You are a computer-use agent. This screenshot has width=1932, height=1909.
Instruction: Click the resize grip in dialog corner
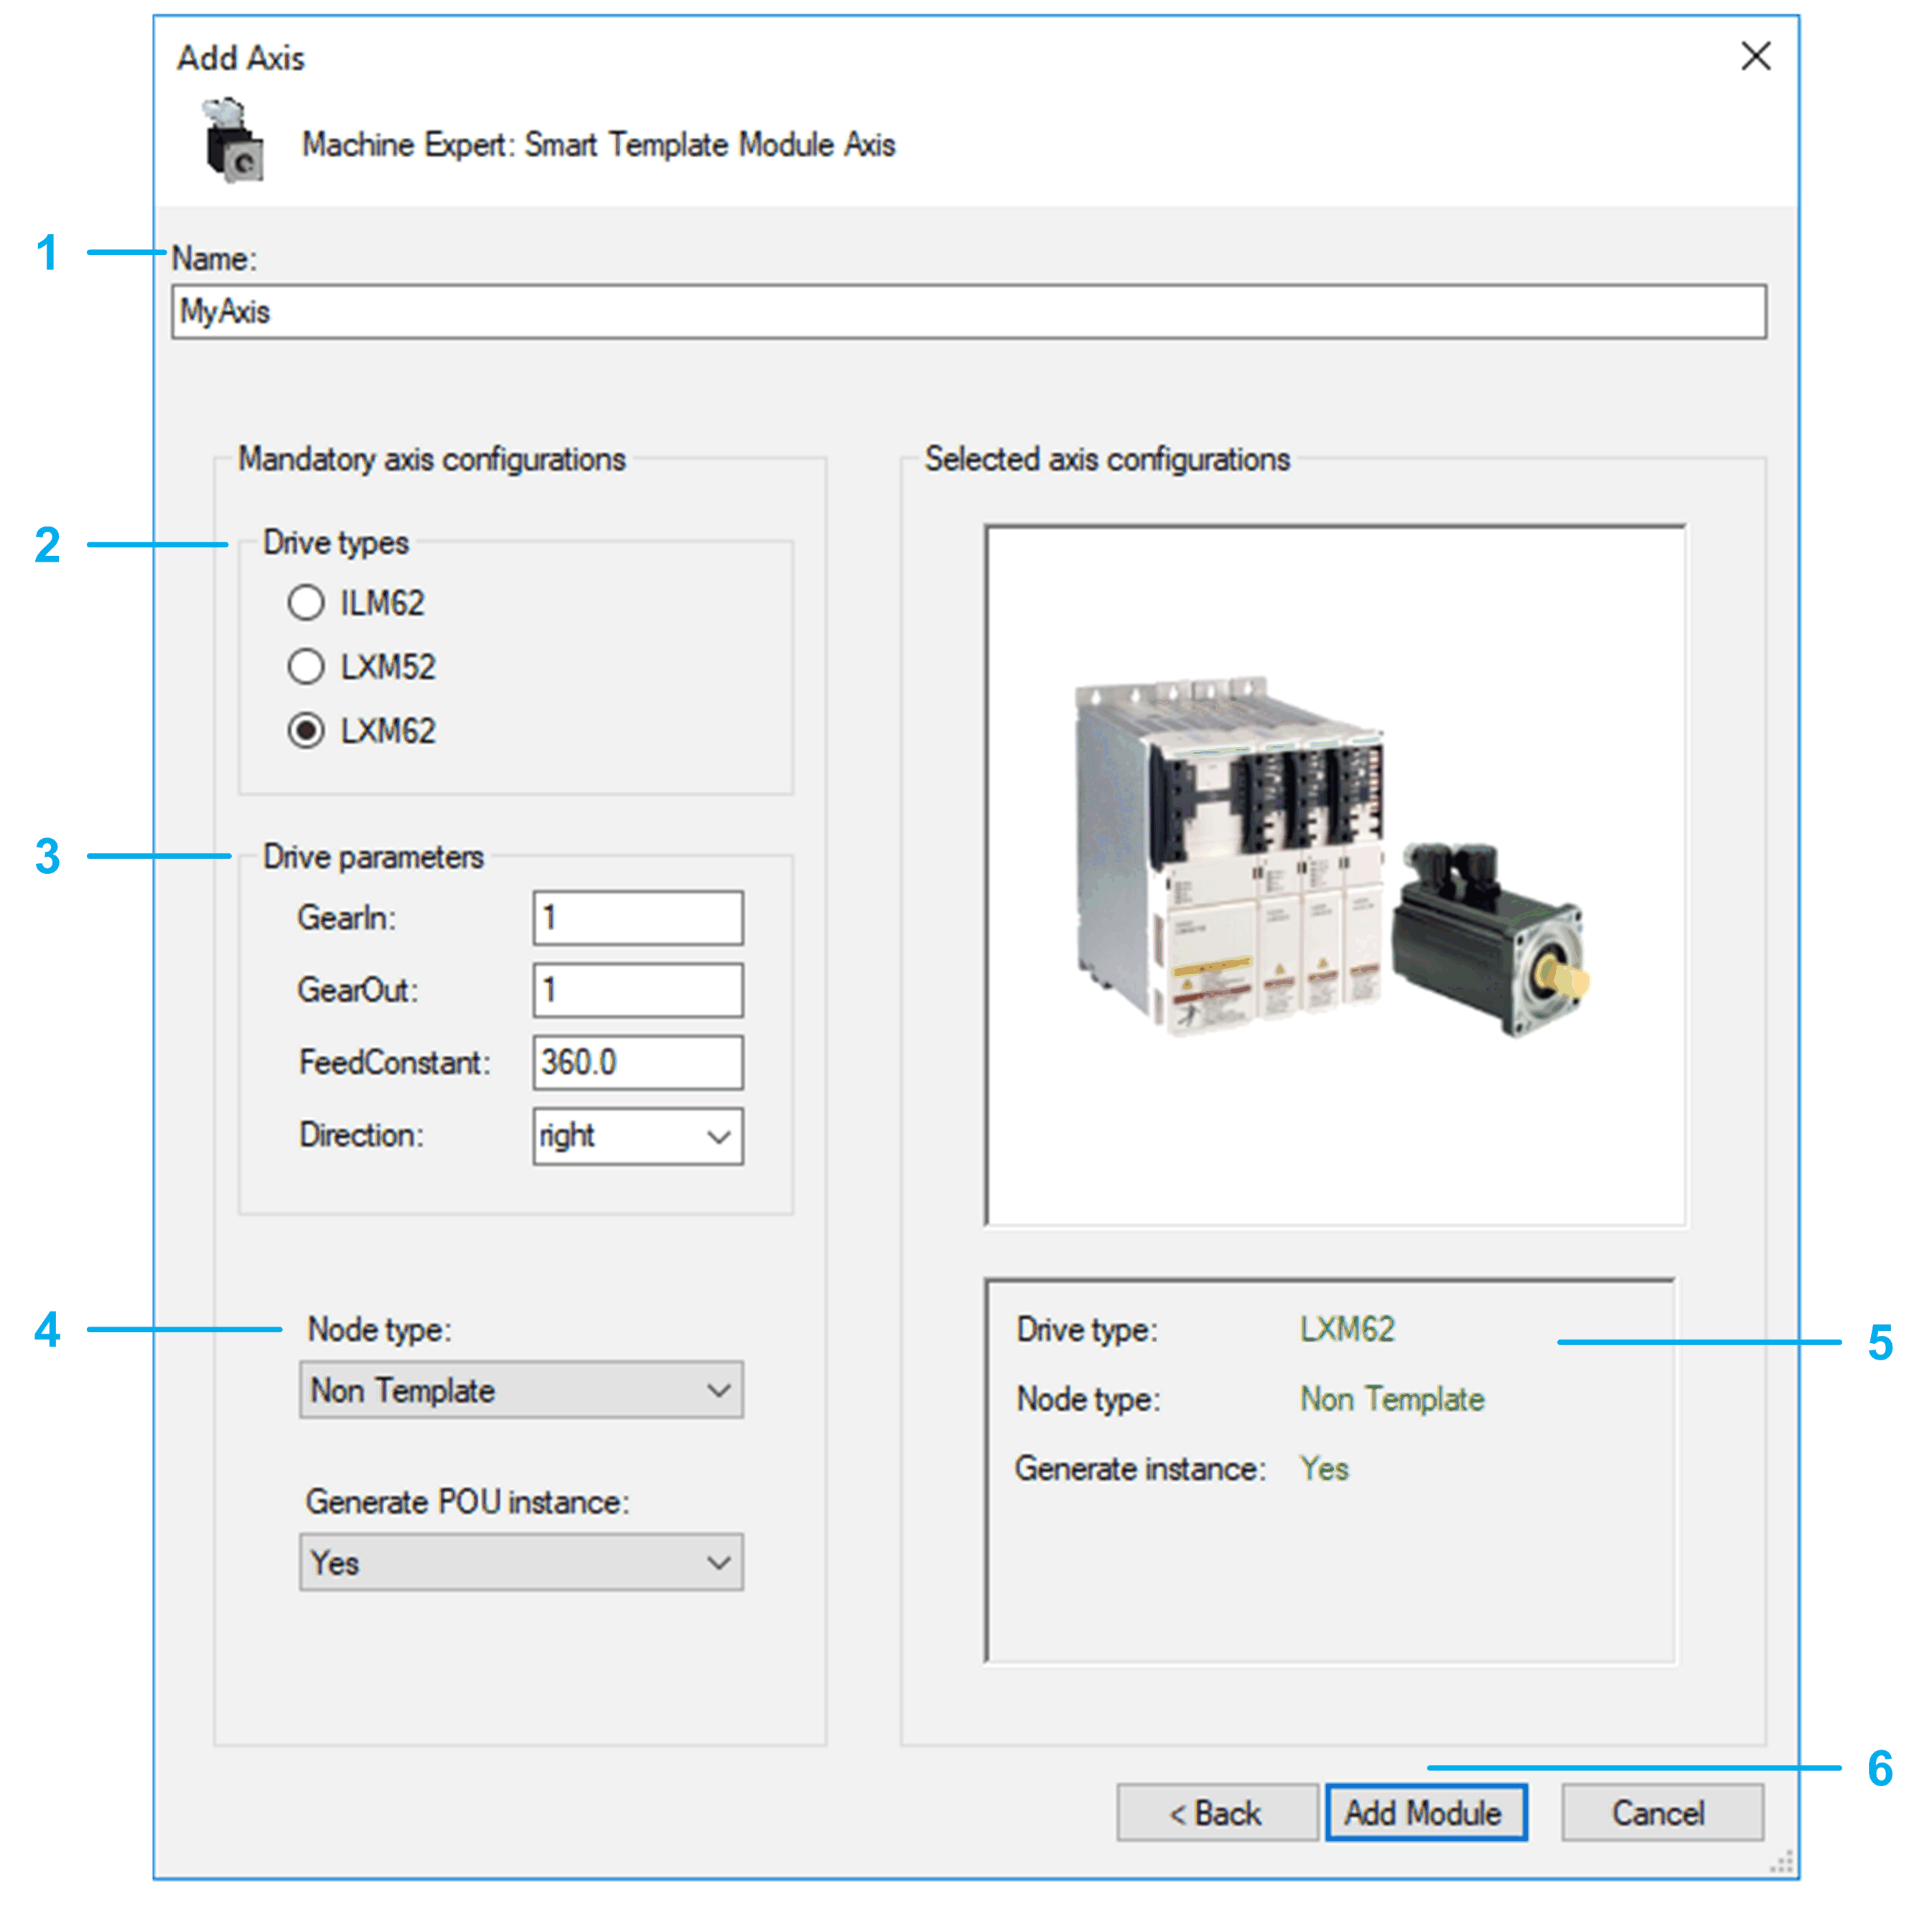1781,1862
